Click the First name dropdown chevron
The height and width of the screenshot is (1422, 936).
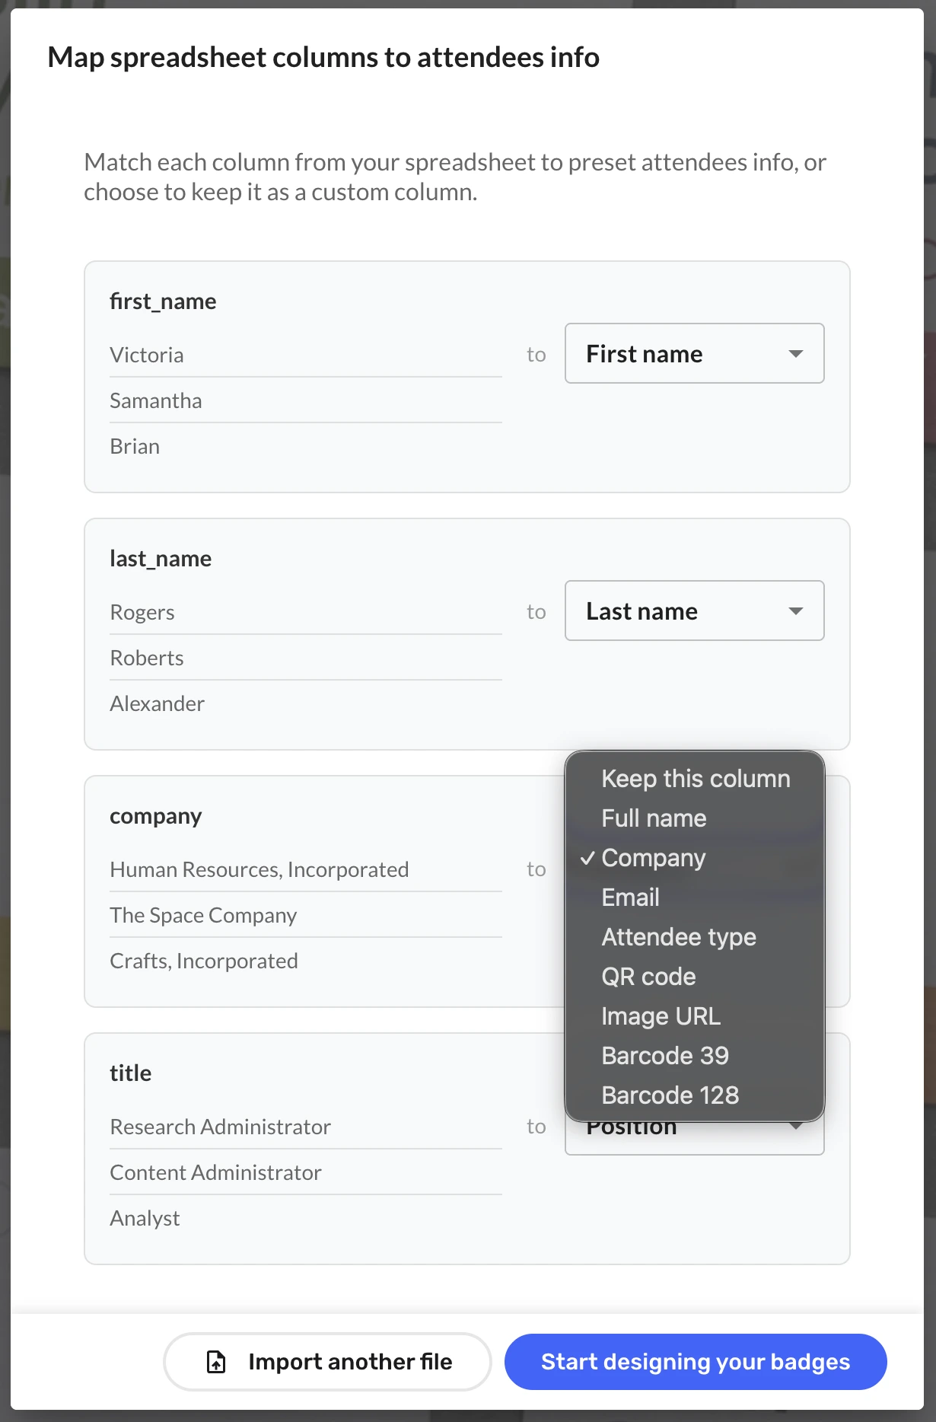pos(795,353)
